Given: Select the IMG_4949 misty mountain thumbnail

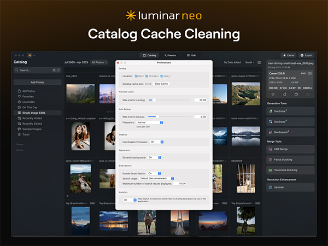Looking at the screenshot, I should (x=80, y=93).
